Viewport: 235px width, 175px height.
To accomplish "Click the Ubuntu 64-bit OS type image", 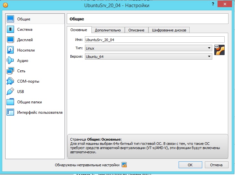I will click(219, 50).
